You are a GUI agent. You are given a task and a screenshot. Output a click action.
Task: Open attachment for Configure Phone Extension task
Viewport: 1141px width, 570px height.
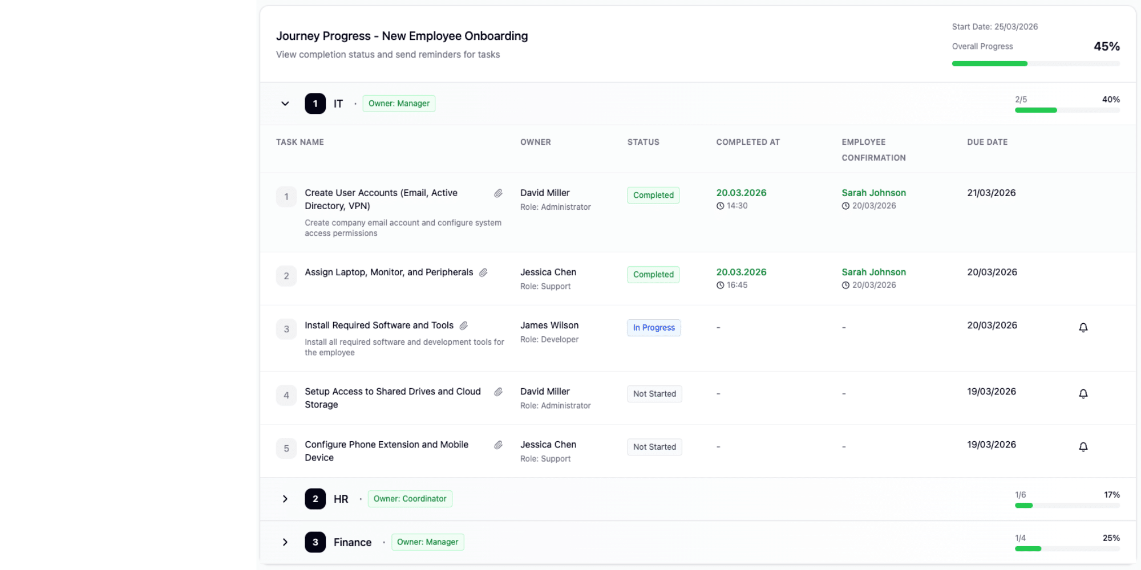(x=498, y=445)
